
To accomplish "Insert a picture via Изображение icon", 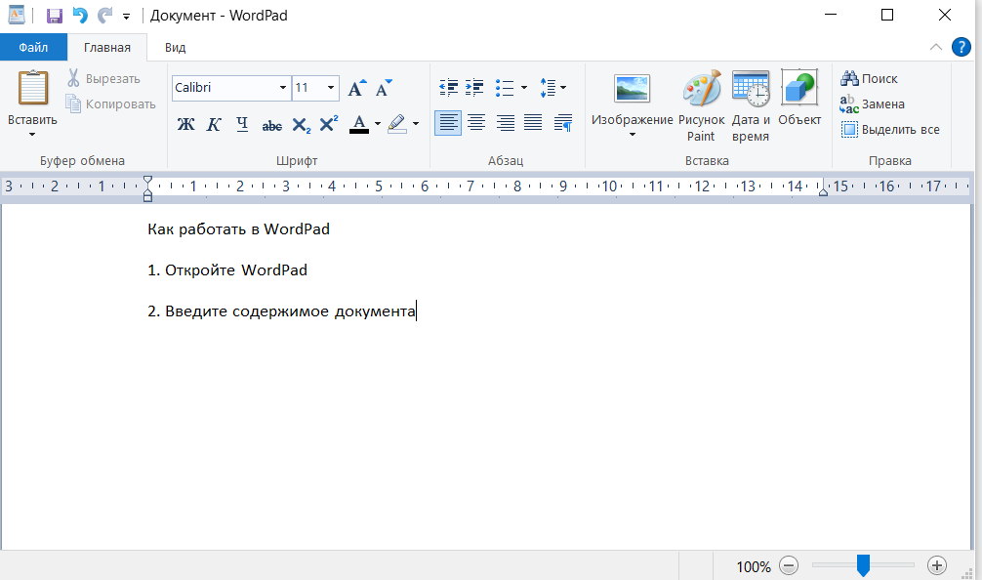I will click(x=632, y=89).
